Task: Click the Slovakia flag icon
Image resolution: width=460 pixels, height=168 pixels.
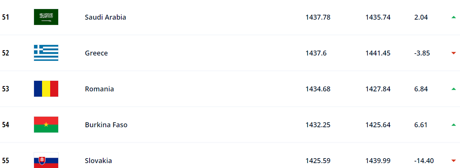Action: tap(46, 160)
